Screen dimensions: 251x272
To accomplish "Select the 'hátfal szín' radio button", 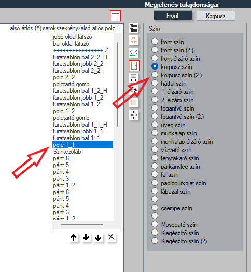I will (155, 83).
